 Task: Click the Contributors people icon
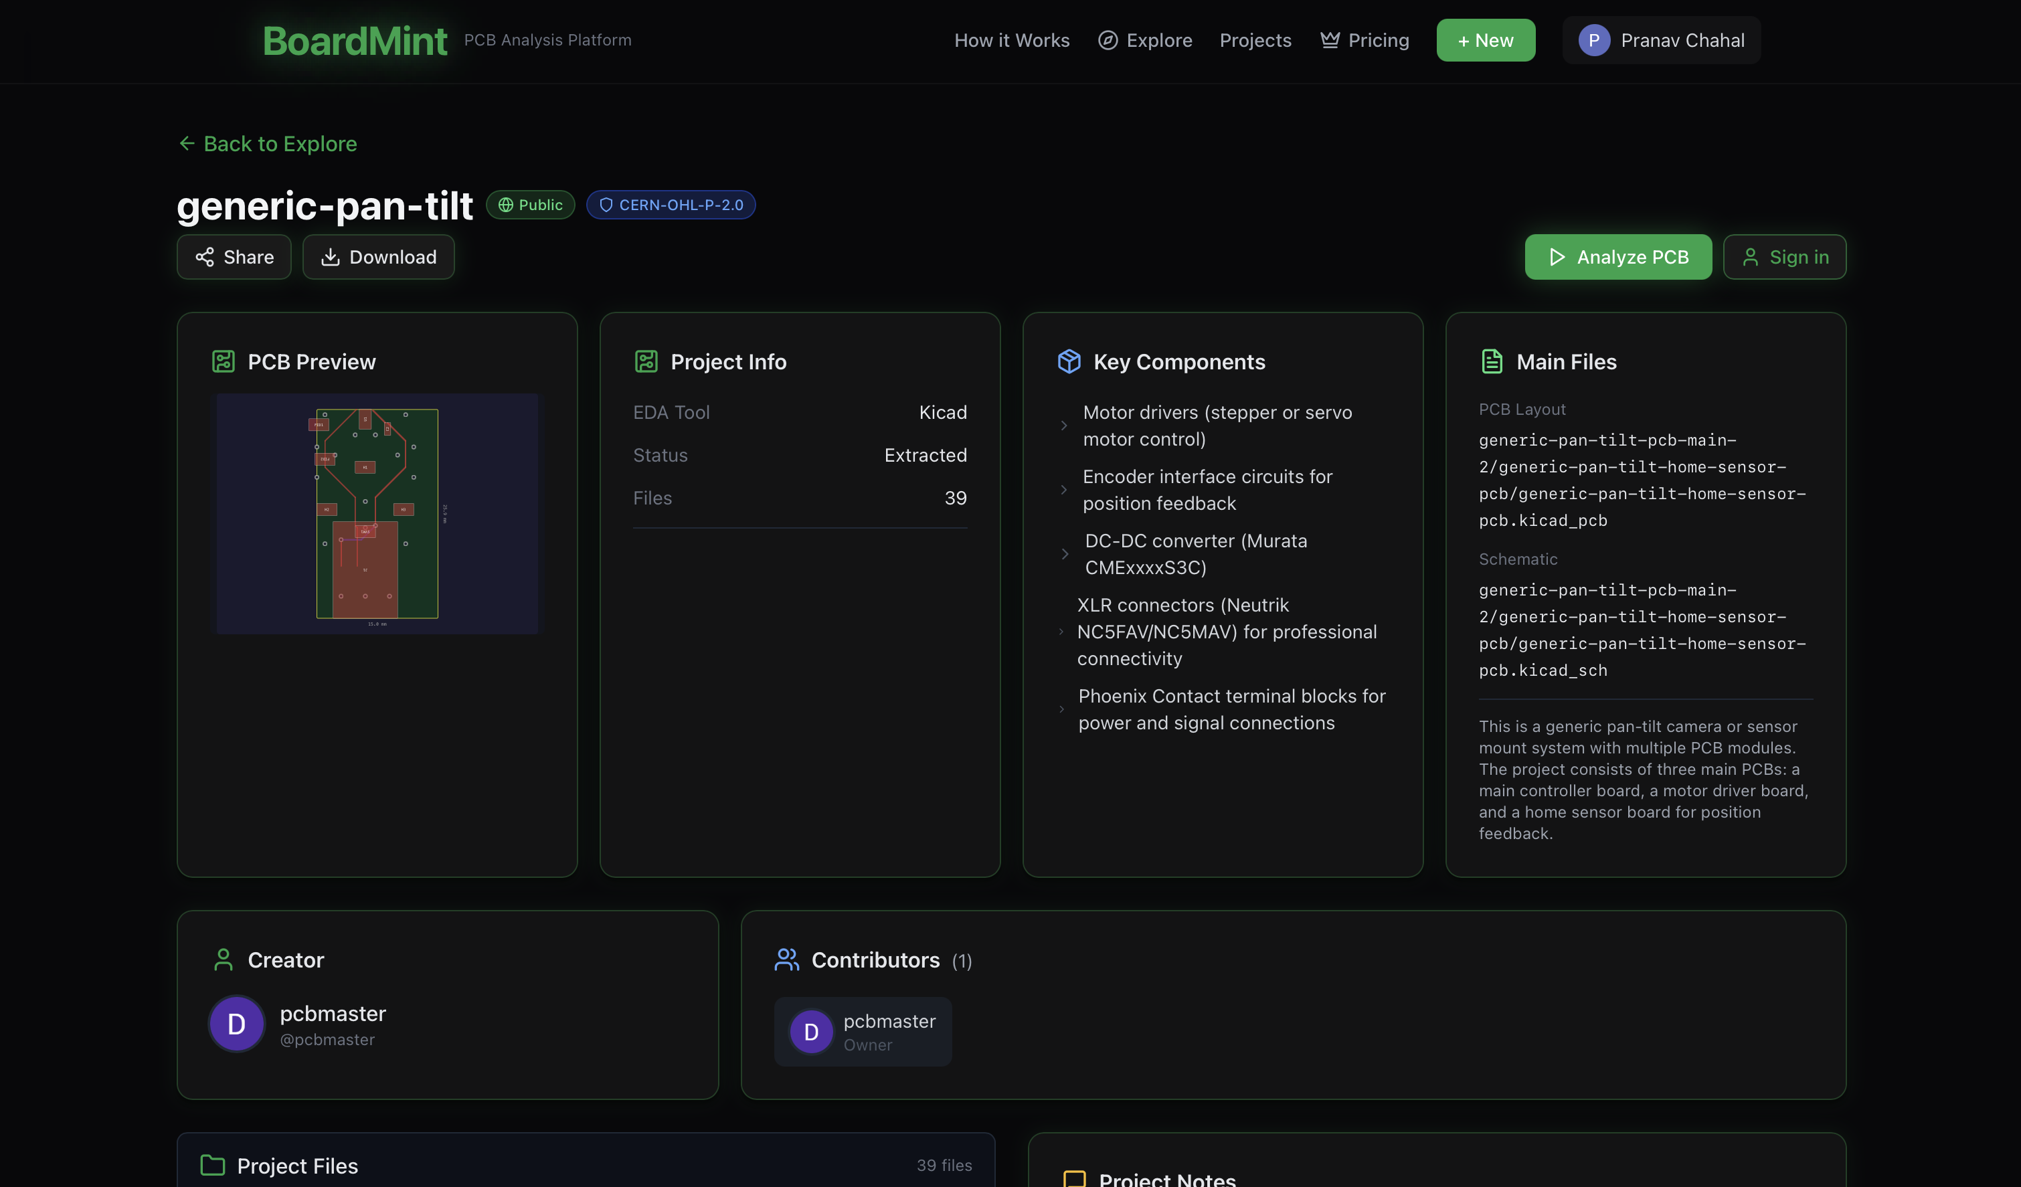pyautogui.click(x=786, y=960)
